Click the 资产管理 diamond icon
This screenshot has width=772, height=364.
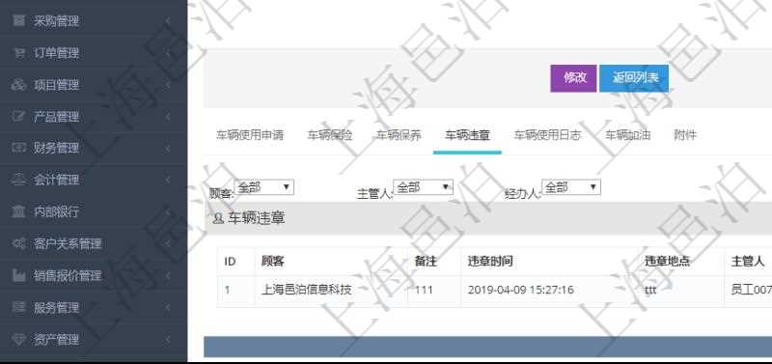(18, 339)
